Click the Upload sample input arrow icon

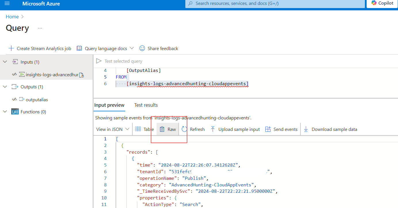[x=213, y=129]
